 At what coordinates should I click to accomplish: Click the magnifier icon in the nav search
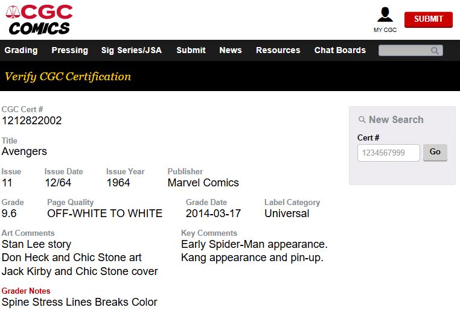435,51
